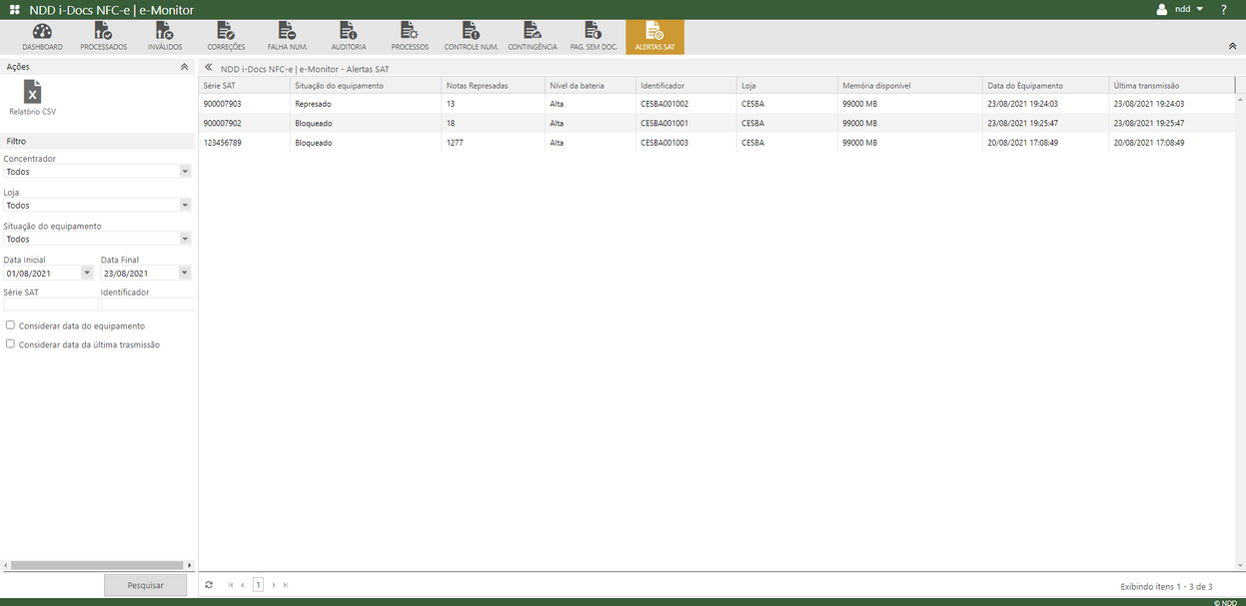Refresh the Alertas SAT grid
The width and height of the screenshot is (1246, 606).
[209, 584]
